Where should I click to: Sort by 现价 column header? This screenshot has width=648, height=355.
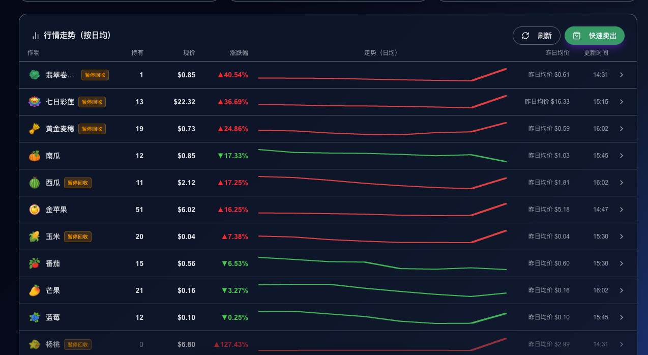point(189,53)
